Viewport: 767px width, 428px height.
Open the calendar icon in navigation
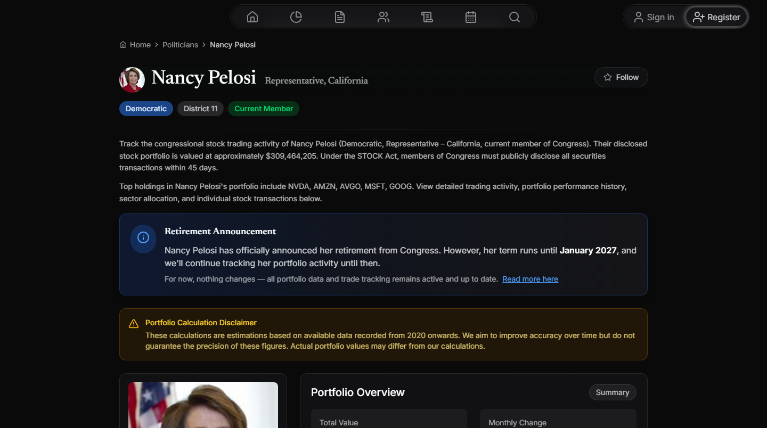[471, 17]
